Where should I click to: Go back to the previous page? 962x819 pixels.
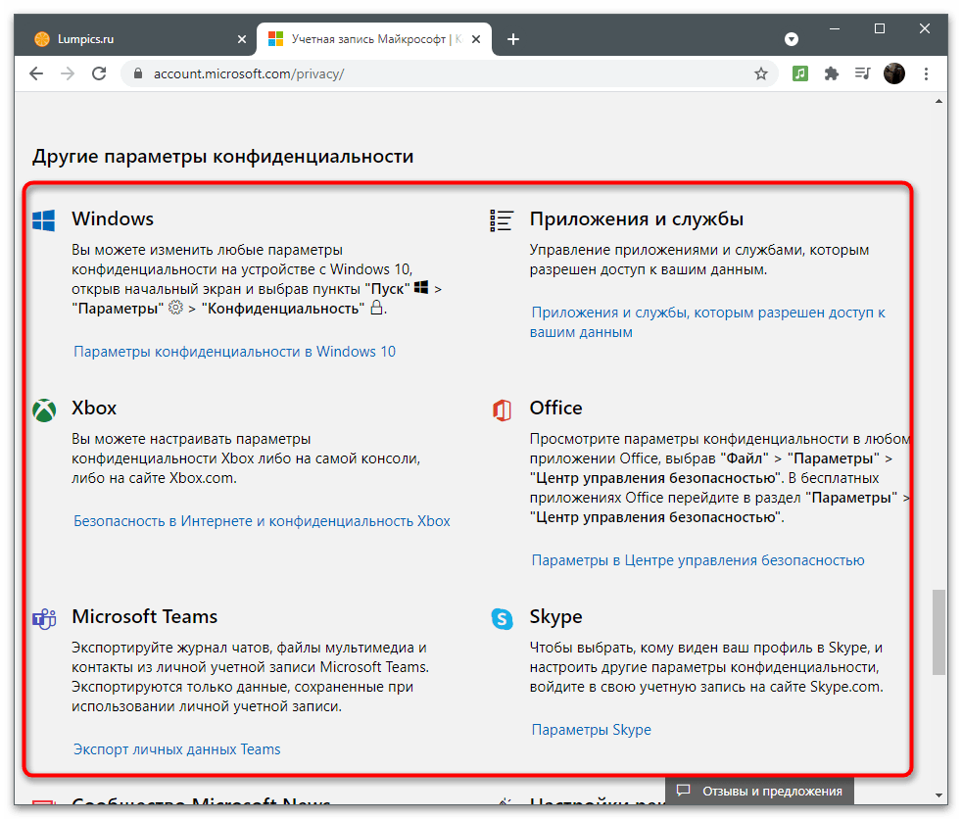36,74
